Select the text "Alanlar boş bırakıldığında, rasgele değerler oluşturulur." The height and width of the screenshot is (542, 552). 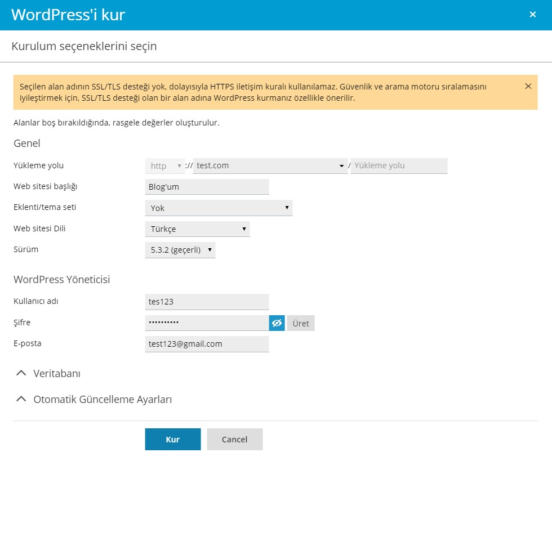point(116,123)
